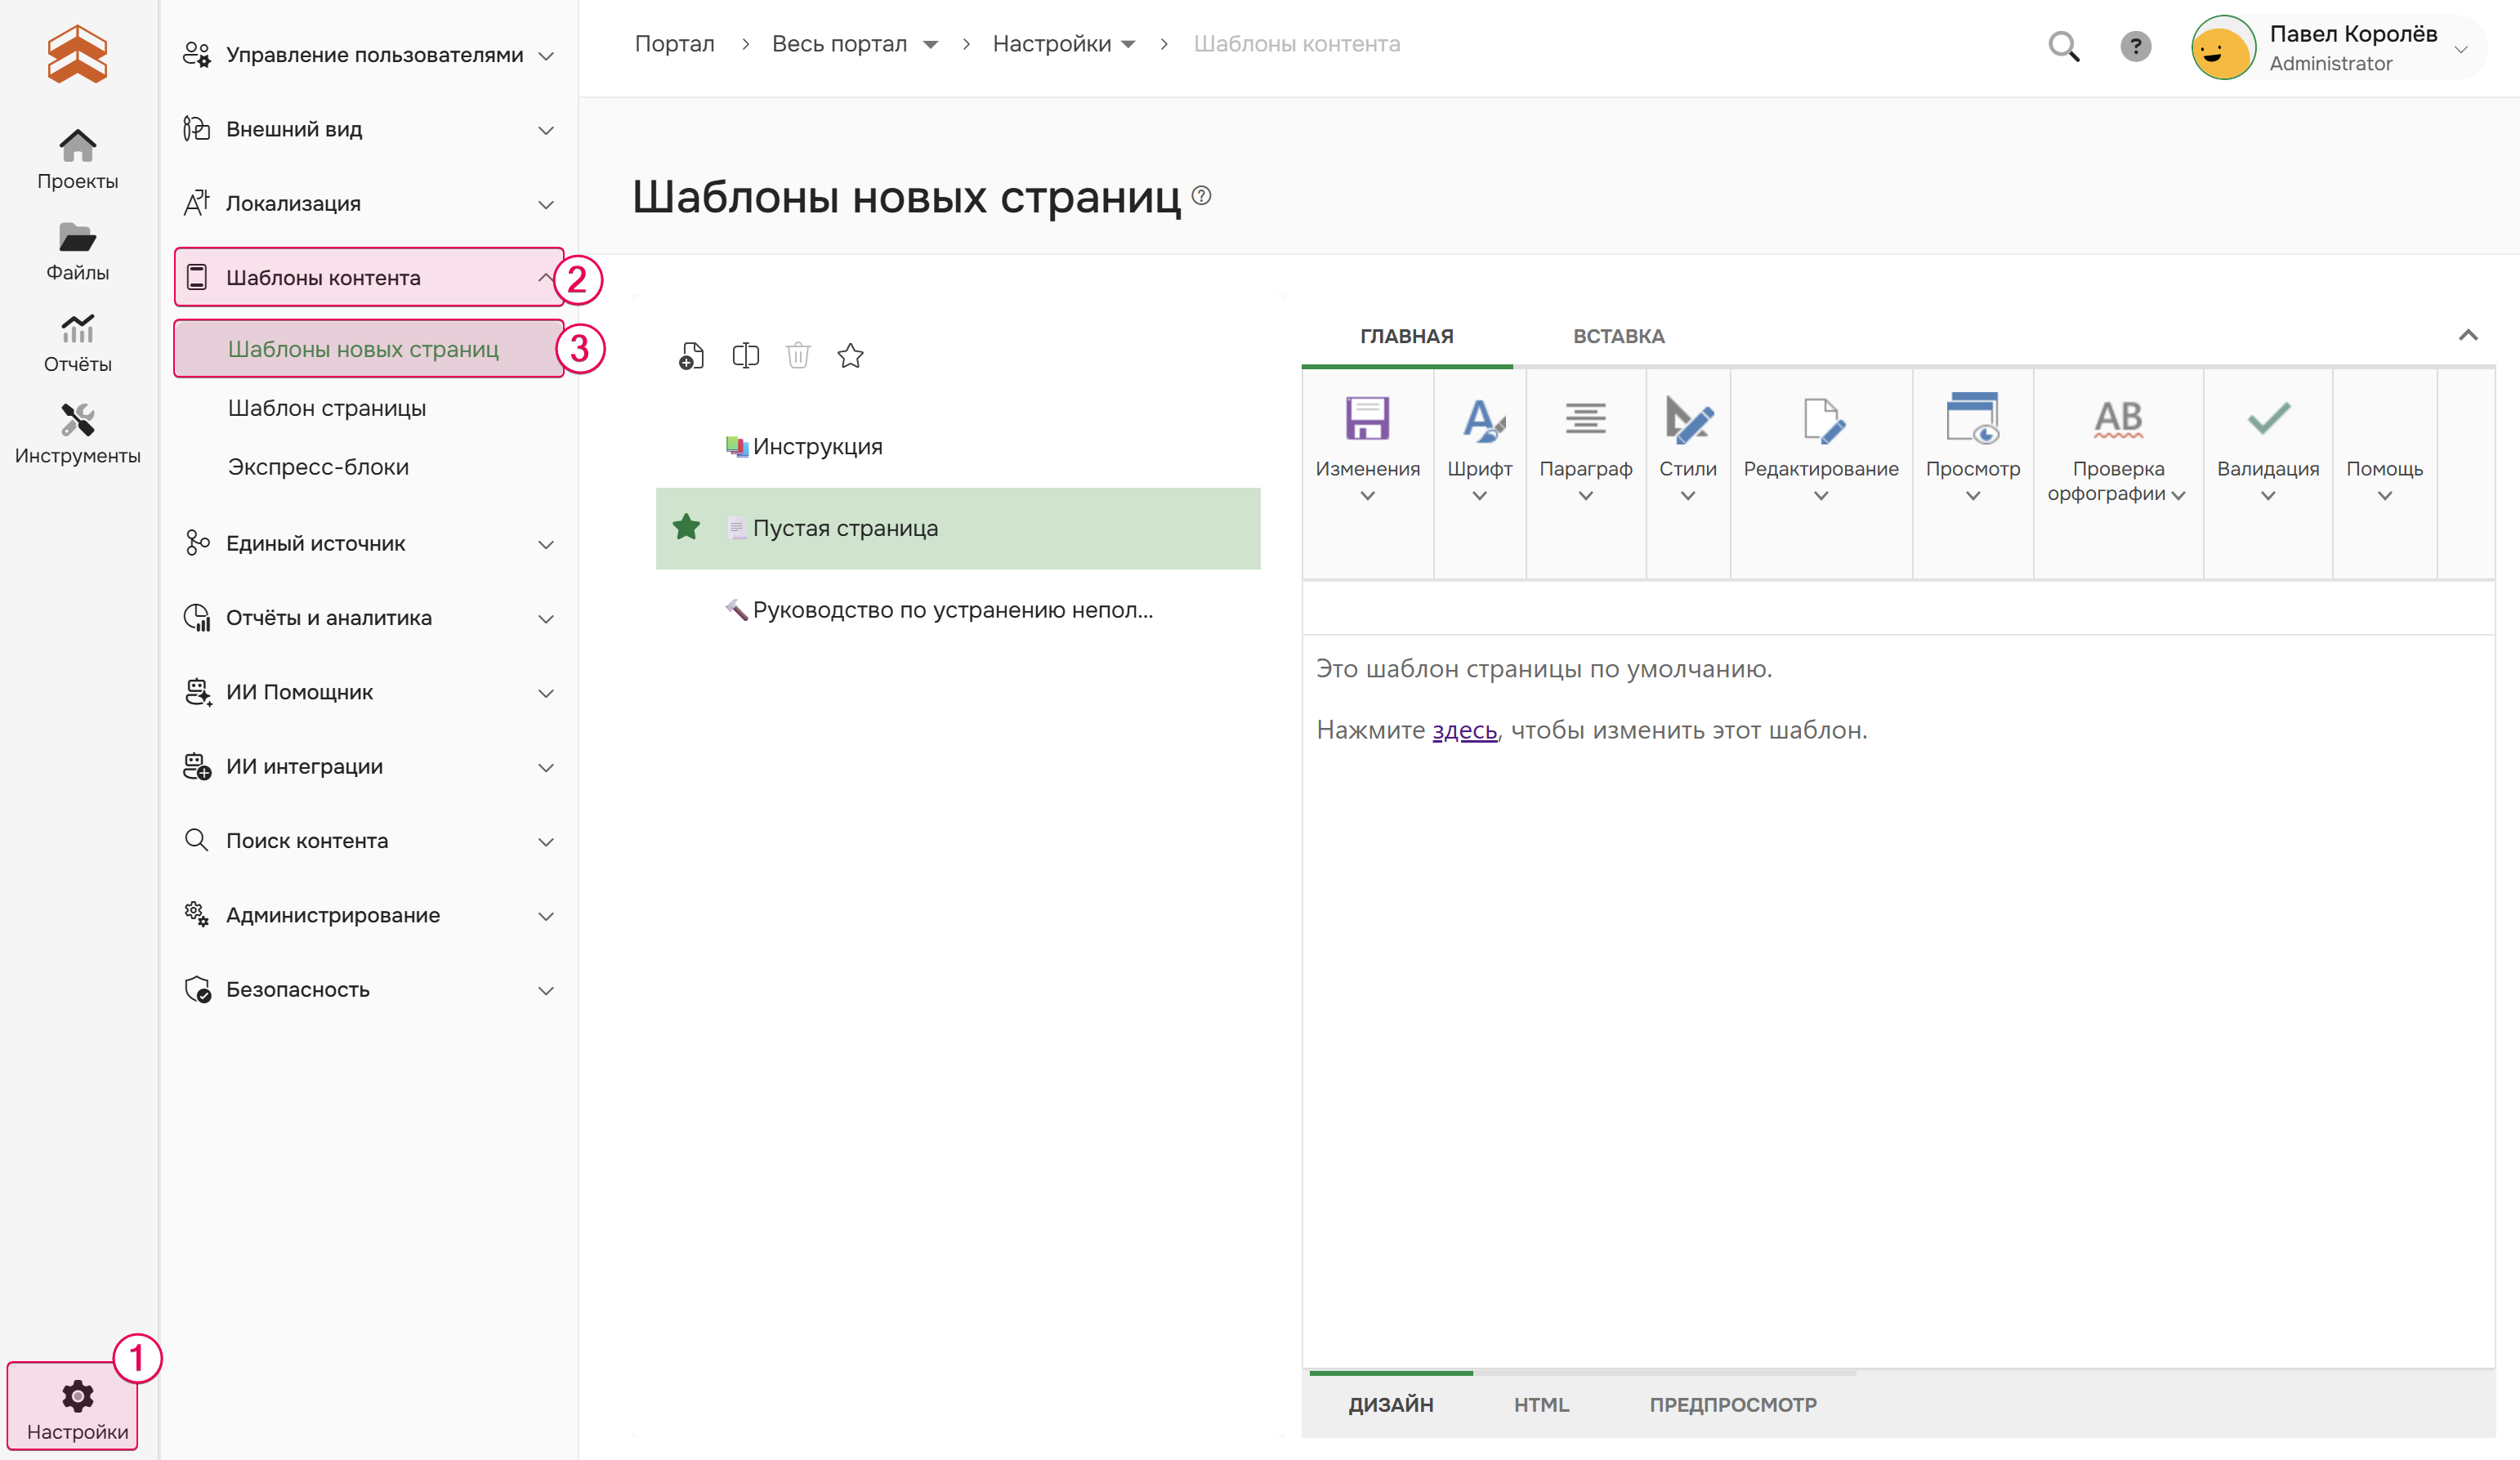Collapse the ribbon with top-right chevron

[2469, 335]
